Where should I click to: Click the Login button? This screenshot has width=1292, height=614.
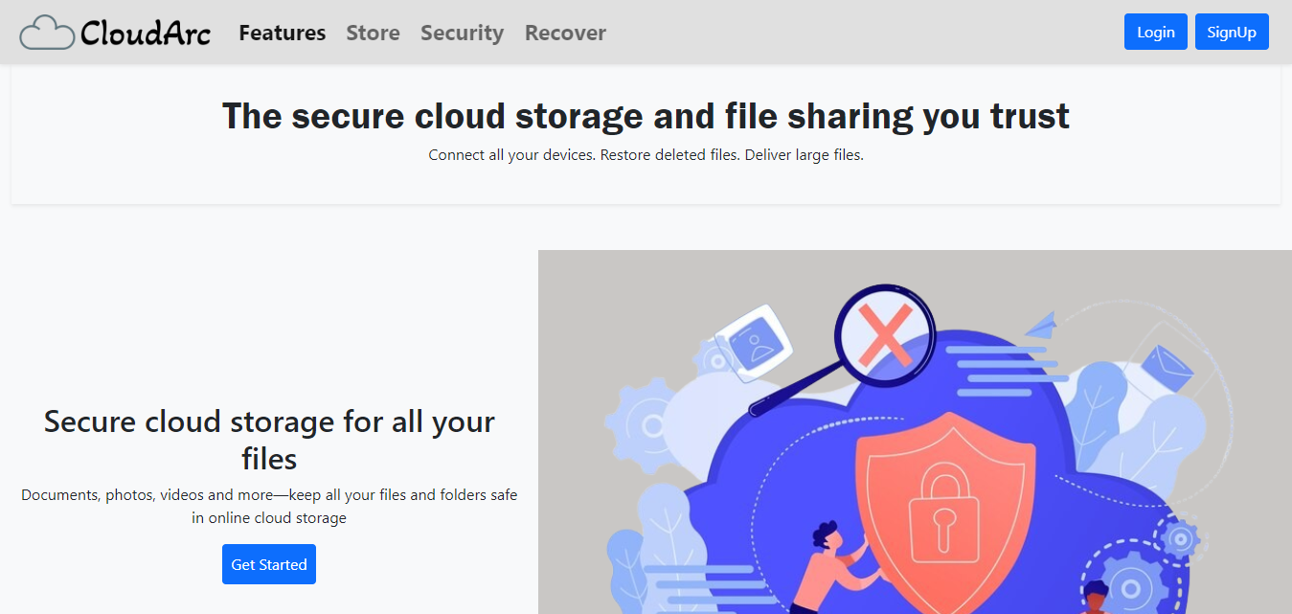(x=1156, y=32)
